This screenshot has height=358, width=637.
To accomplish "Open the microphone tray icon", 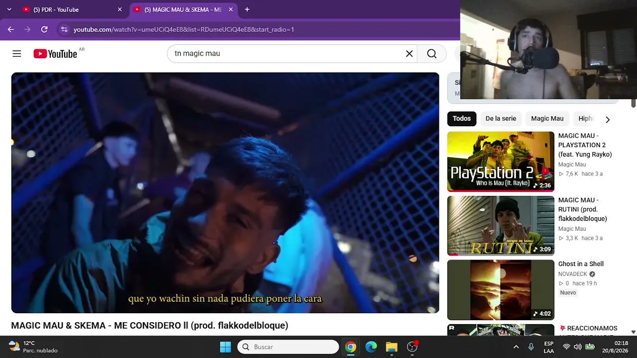I will coord(531,347).
